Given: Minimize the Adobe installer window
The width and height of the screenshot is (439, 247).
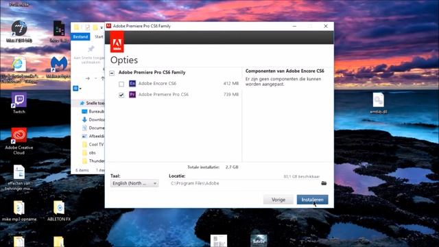Looking at the screenshot, I should tap(294, 26).
